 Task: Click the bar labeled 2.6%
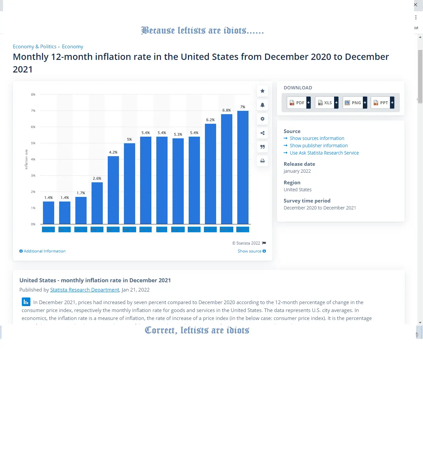point(97,203)
